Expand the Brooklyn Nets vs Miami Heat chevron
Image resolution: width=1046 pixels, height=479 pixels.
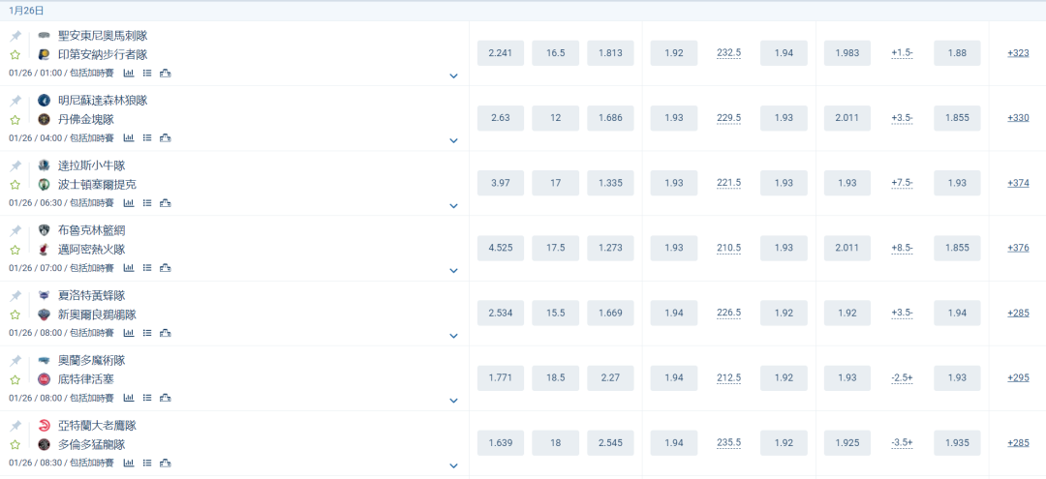453,271
